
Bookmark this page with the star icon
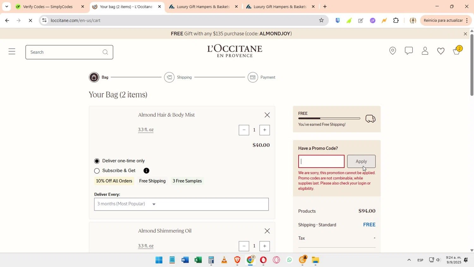click(321, 20)
